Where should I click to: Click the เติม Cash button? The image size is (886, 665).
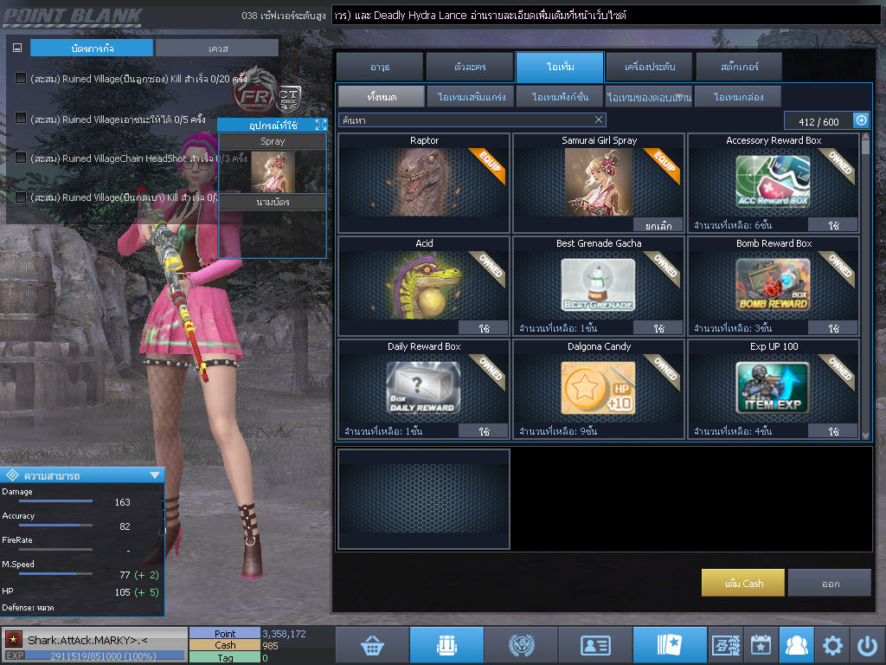coord(743,583)
